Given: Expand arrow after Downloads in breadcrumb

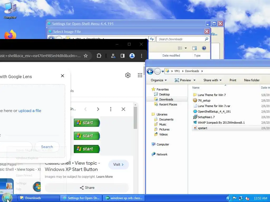Looking at the screenshot, I should 202,71.
